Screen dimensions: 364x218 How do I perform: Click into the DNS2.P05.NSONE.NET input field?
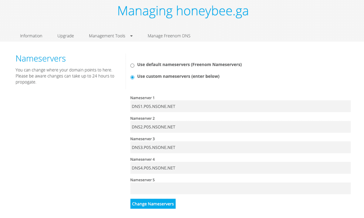tap(240, 127)
